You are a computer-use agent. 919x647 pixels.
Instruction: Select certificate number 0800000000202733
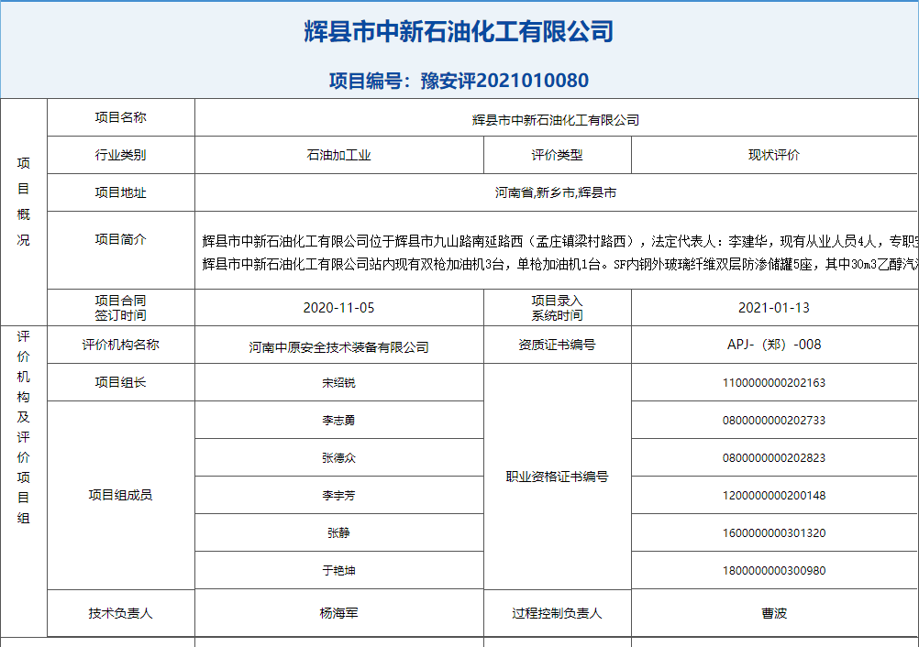[x=774, y=421]
